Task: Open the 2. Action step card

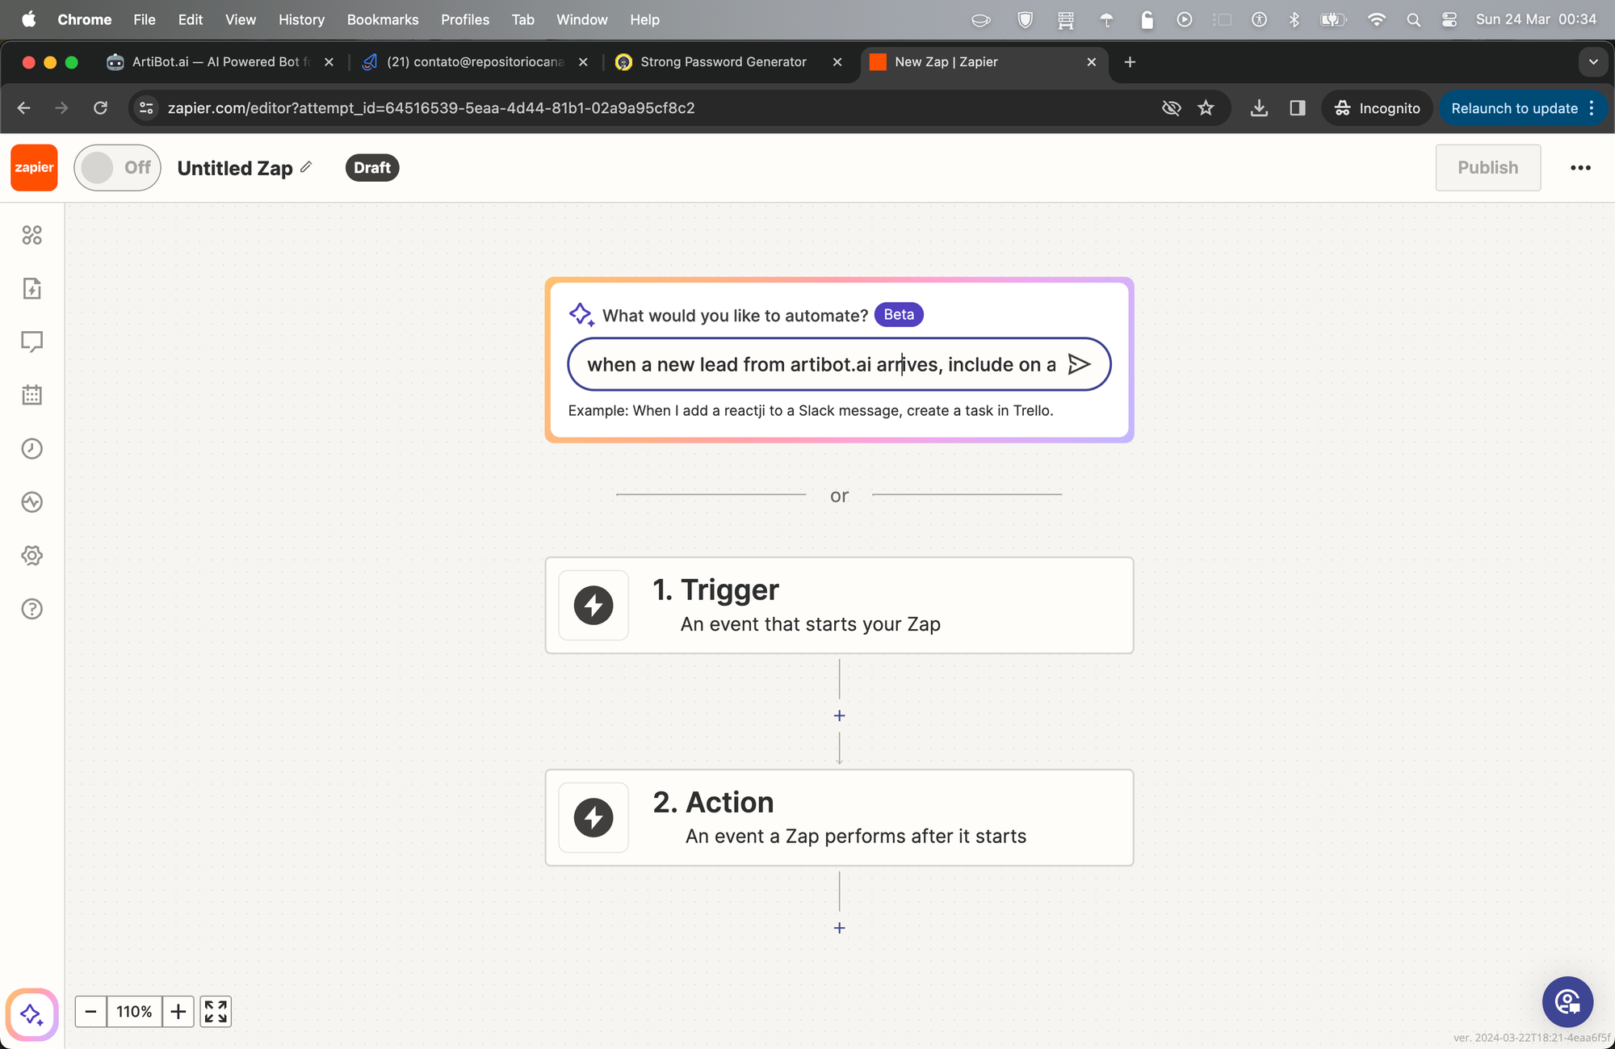Action: pyautogui.click(x=839, y=818)
